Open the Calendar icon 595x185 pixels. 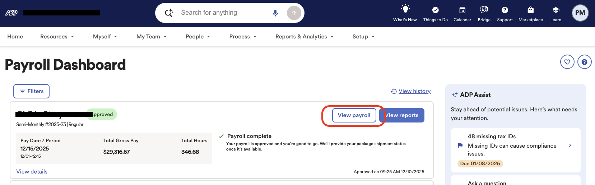tap(462, 10)
